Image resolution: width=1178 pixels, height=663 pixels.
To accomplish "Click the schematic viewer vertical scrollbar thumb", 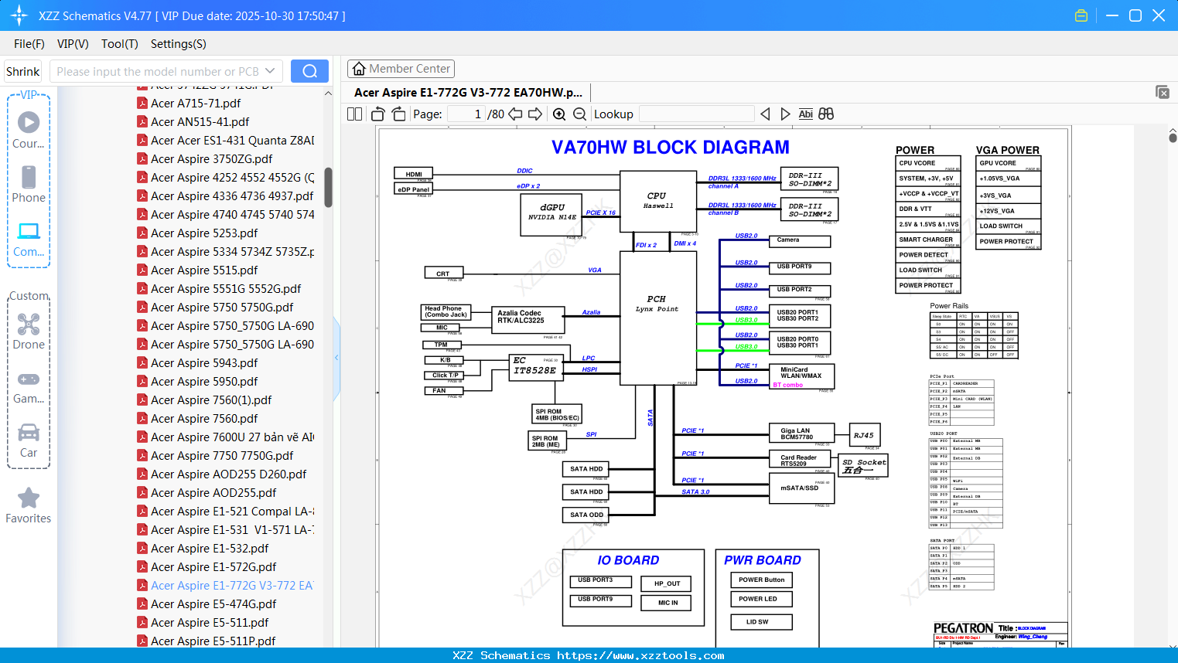I will click(x=1173, y=137).
